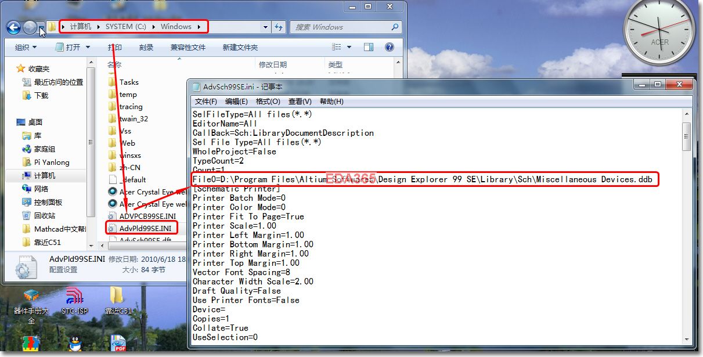
Task: Click the Forward navigation arrow in Explorer
Action: pyautogui.click(x=30, y=27)
